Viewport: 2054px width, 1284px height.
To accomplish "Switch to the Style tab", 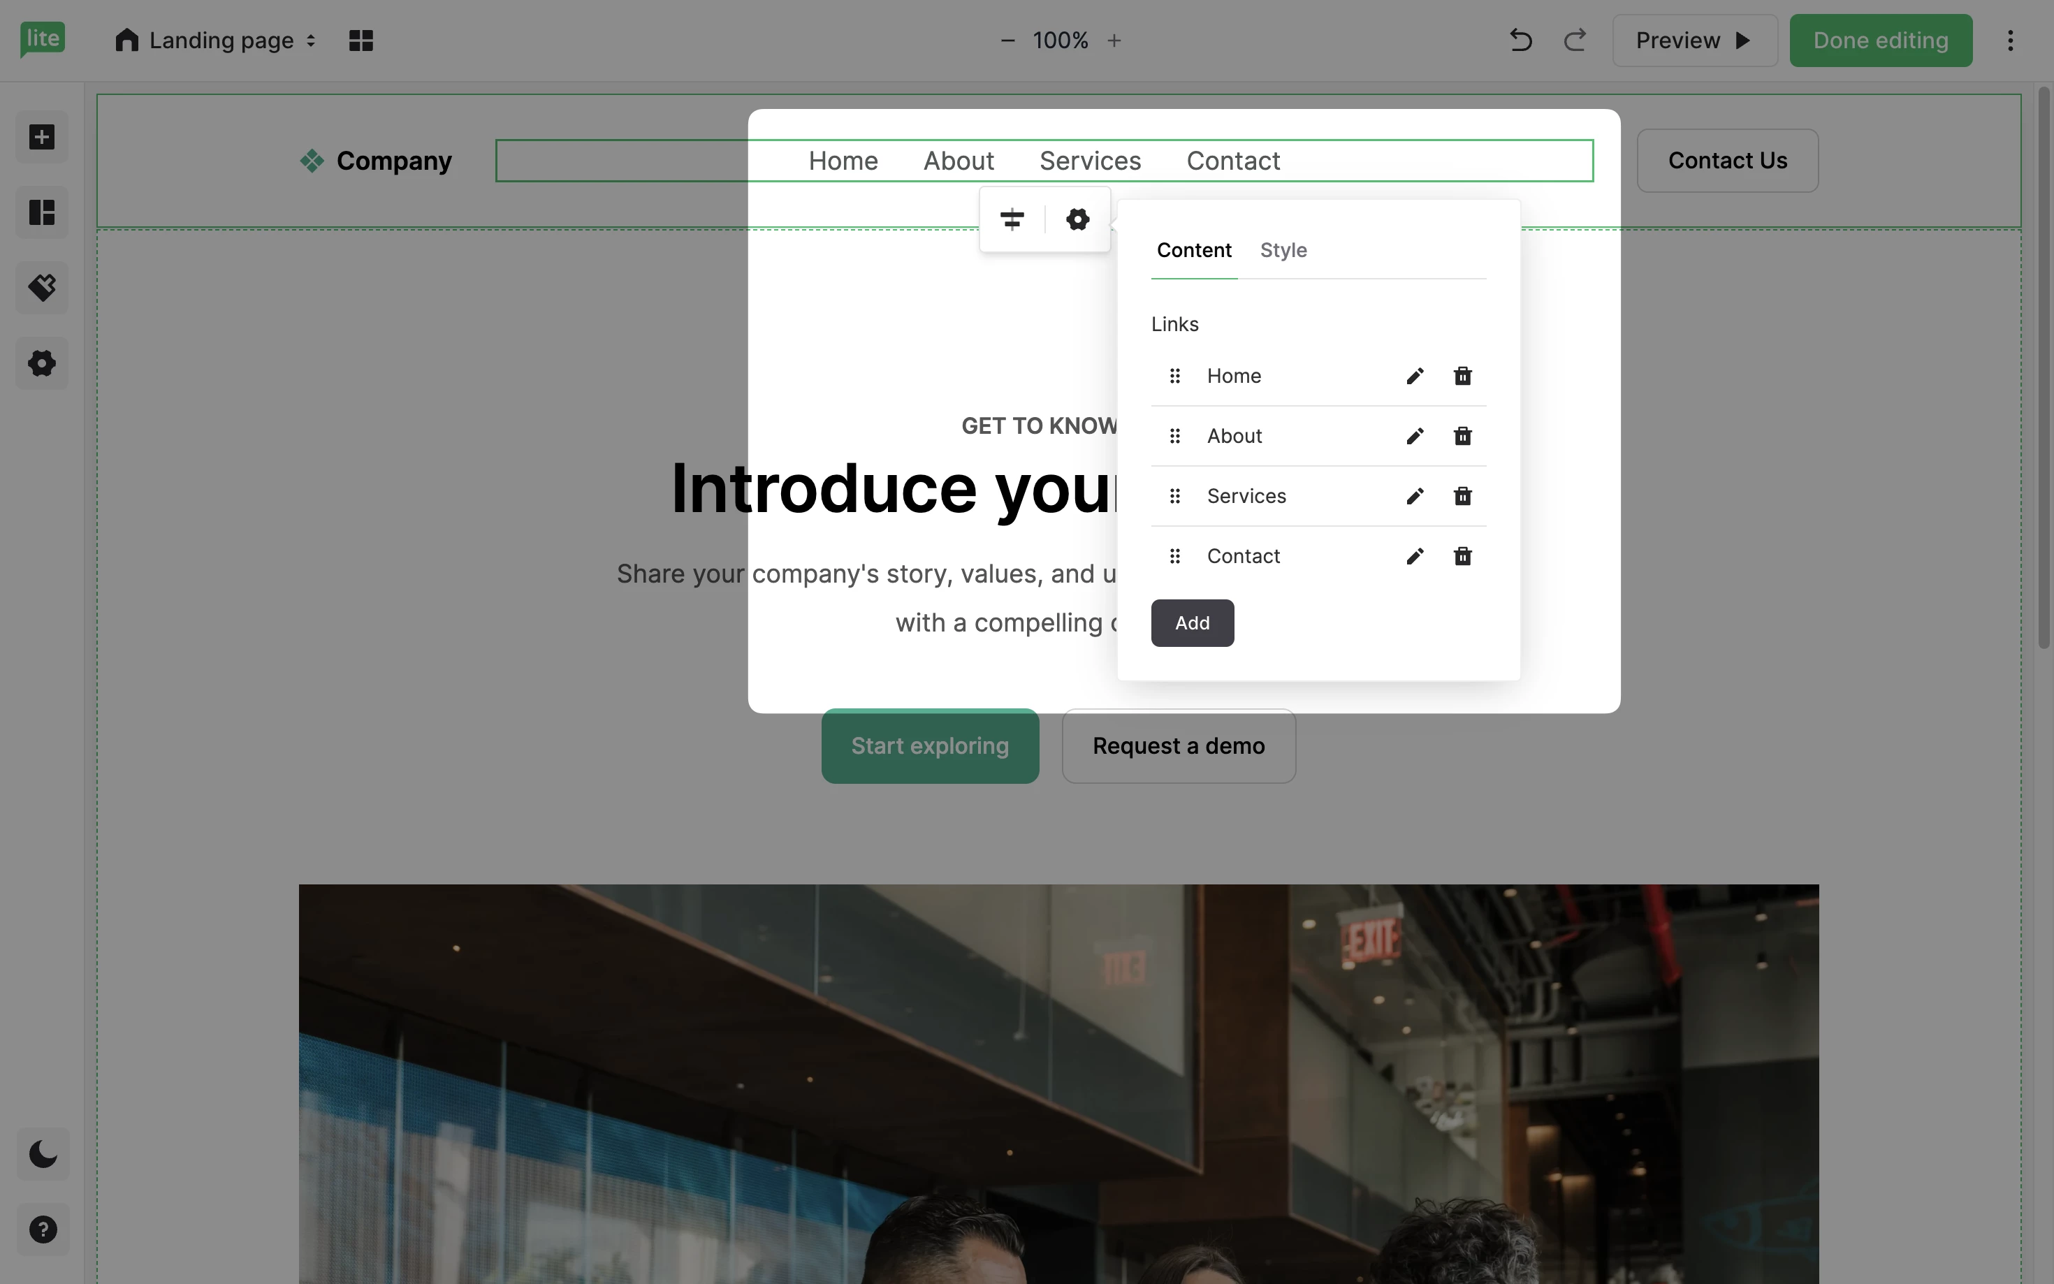I will (x=1283, y=251).
